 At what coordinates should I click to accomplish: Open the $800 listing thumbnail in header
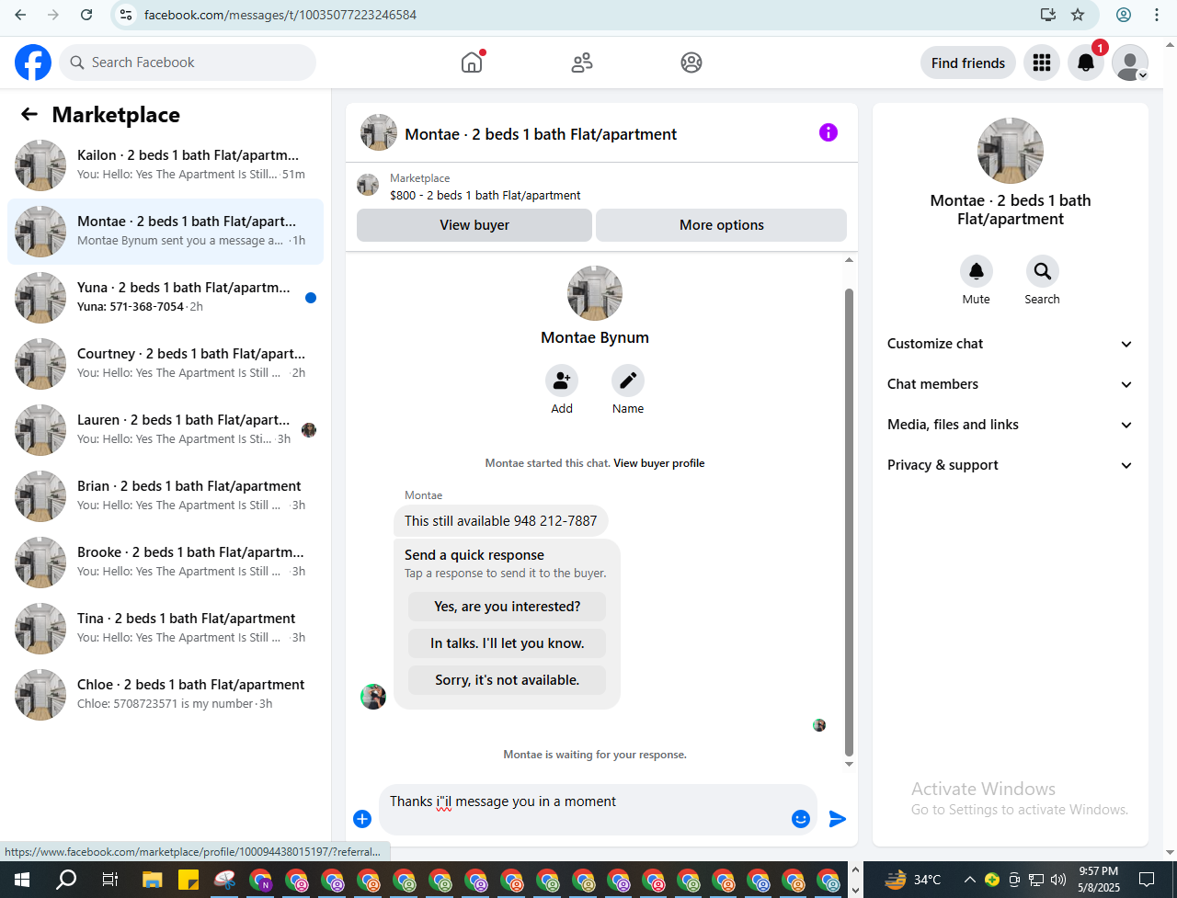point(368,186)
